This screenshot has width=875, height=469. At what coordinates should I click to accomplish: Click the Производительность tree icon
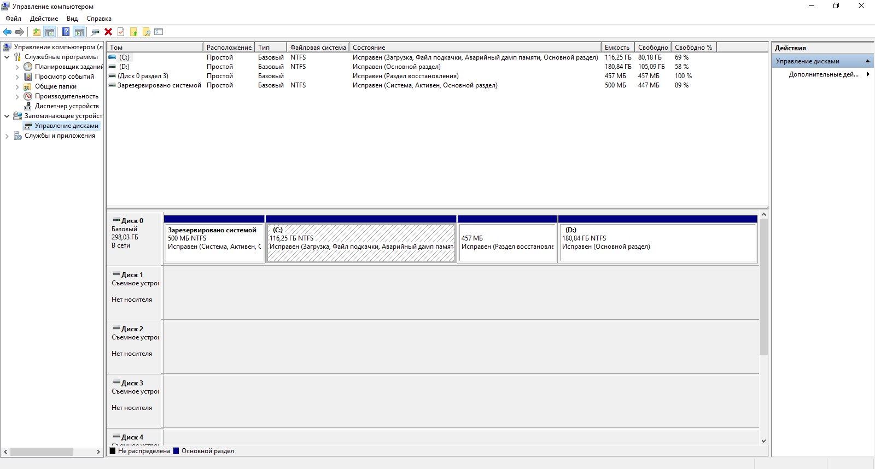(28, 96)
